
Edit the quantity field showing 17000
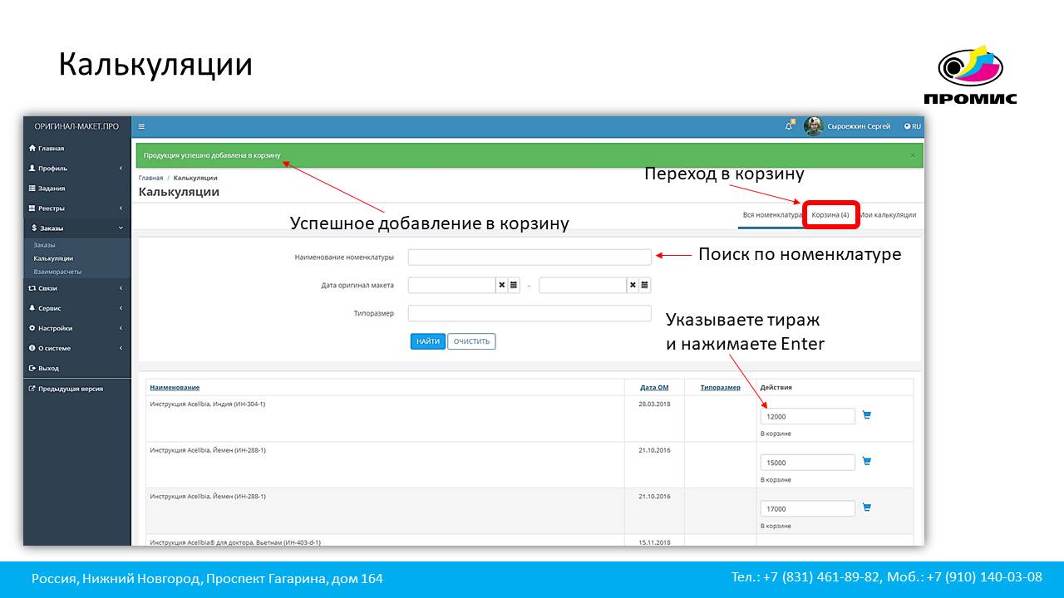click(x=807, y=508)
